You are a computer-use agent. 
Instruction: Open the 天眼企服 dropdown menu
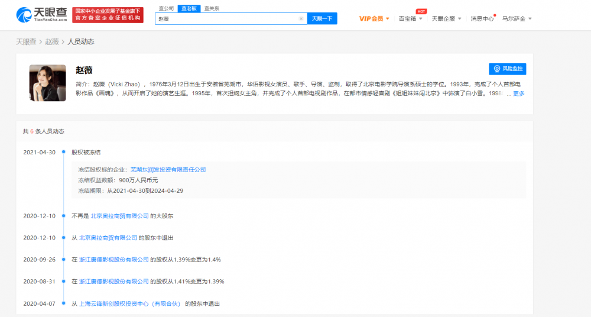pos(446,18)
